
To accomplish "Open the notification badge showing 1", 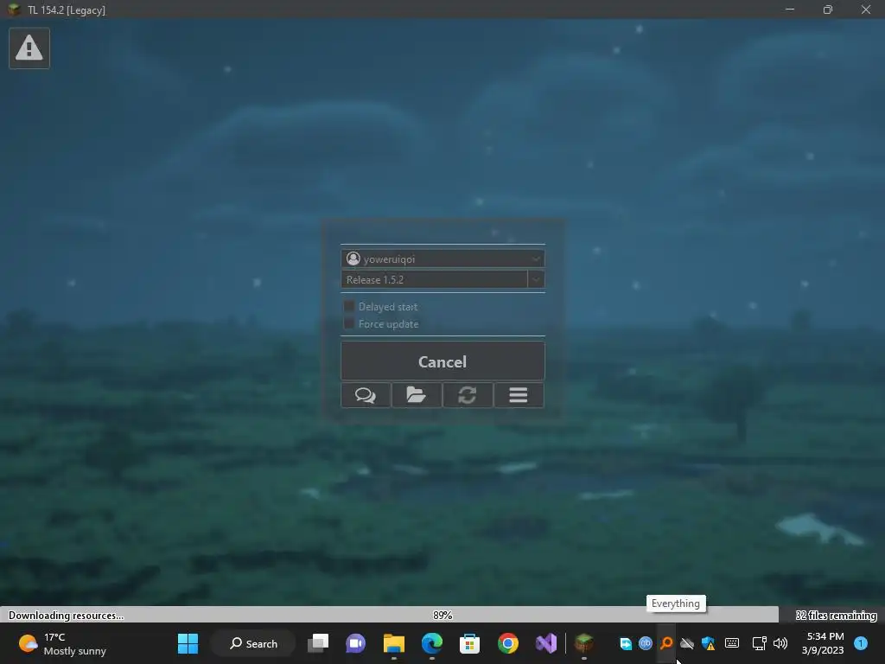I will [x=861, y=643].
